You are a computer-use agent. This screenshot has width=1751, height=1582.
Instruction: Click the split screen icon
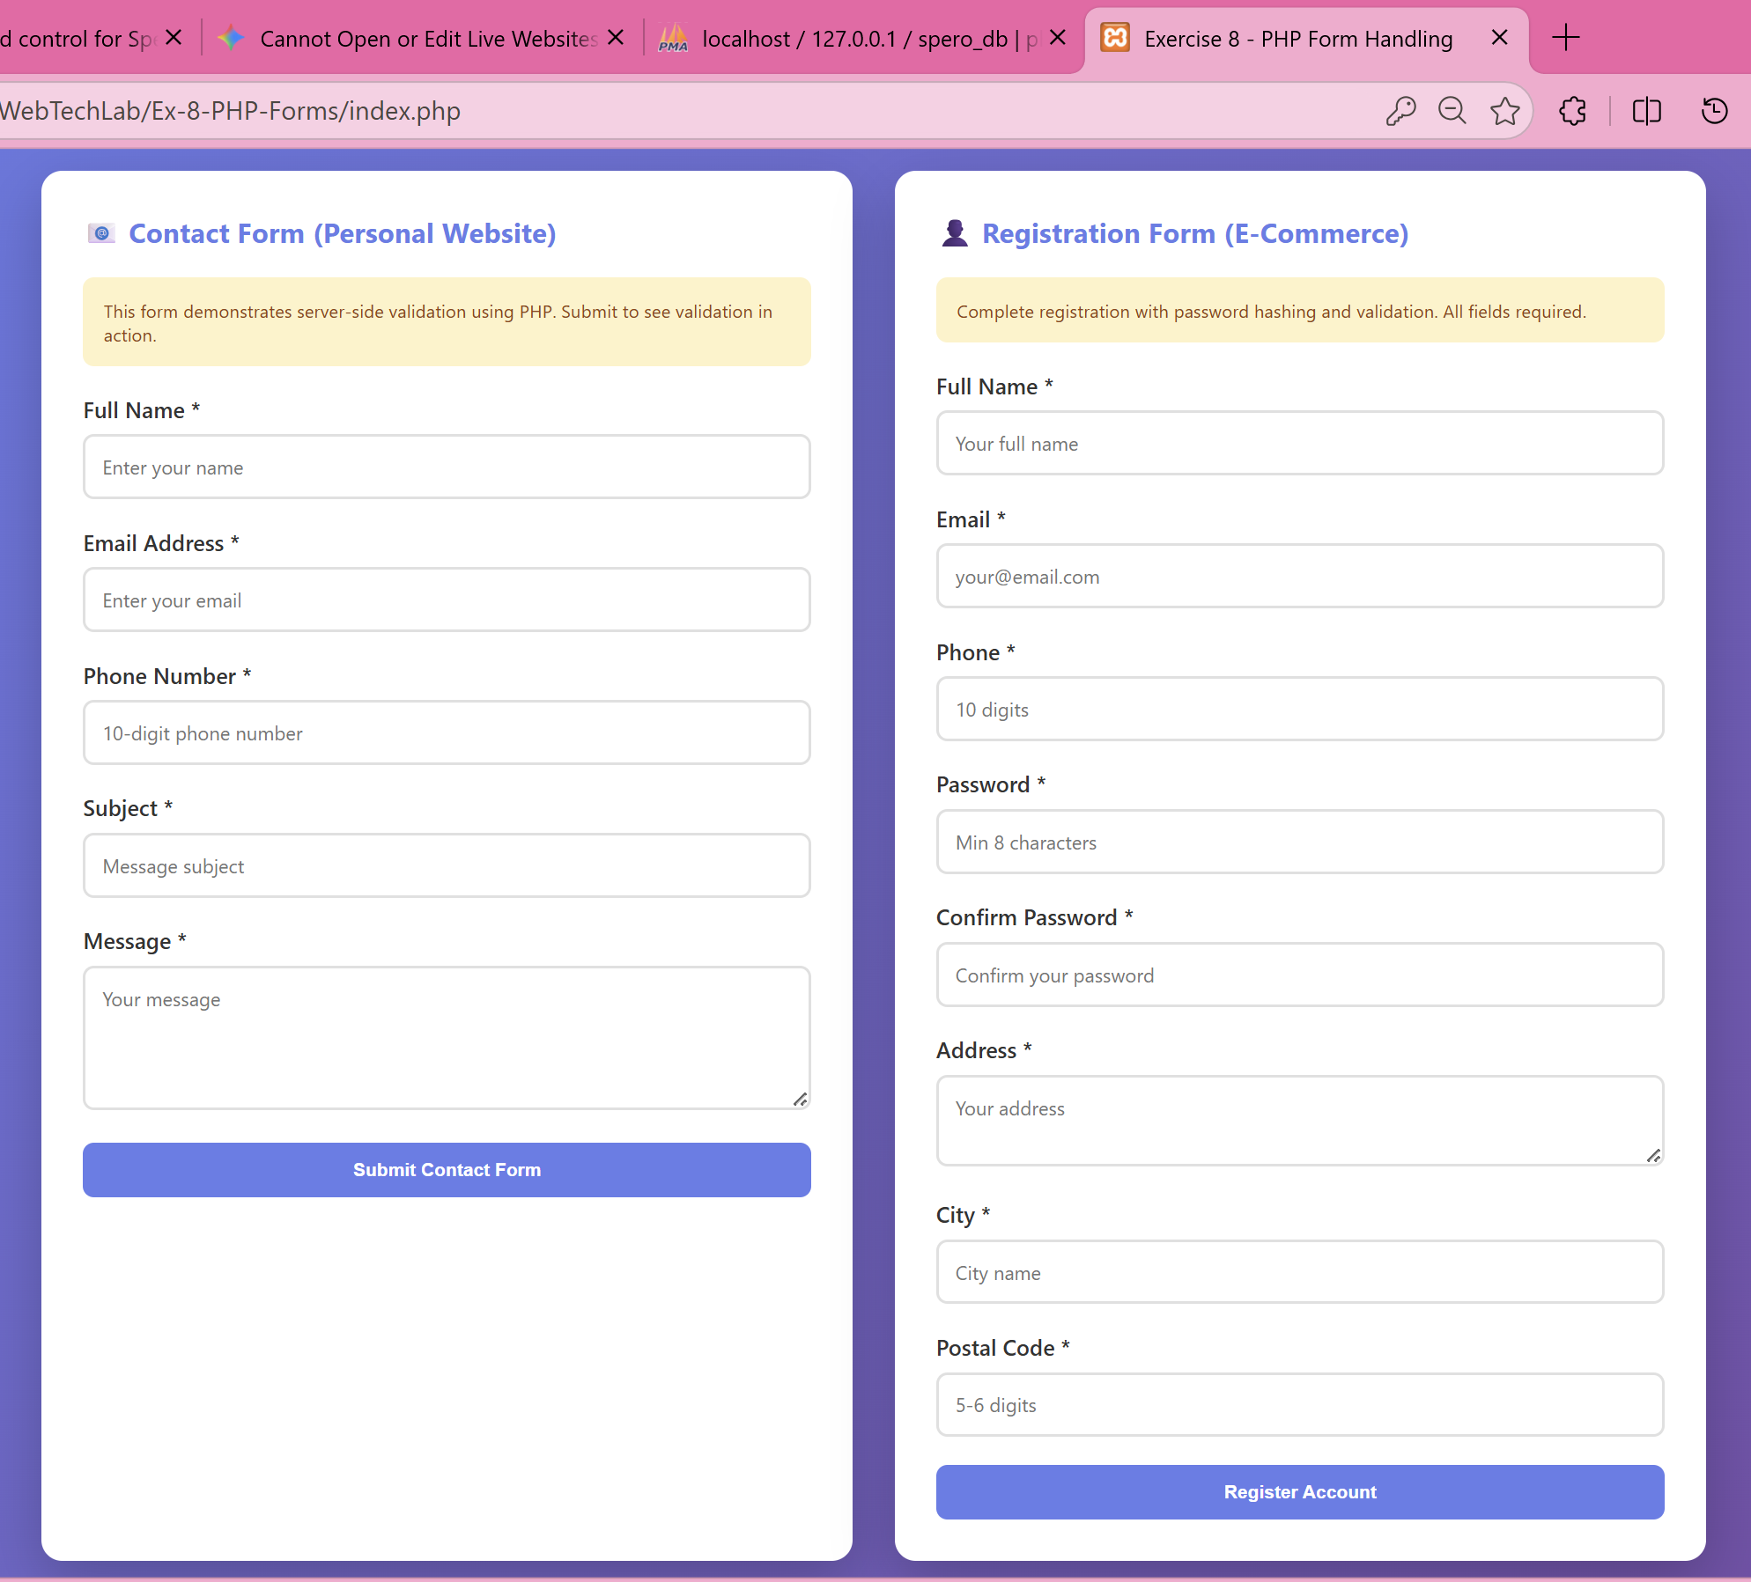1645,111
